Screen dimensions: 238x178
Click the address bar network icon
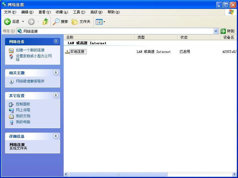20,31
